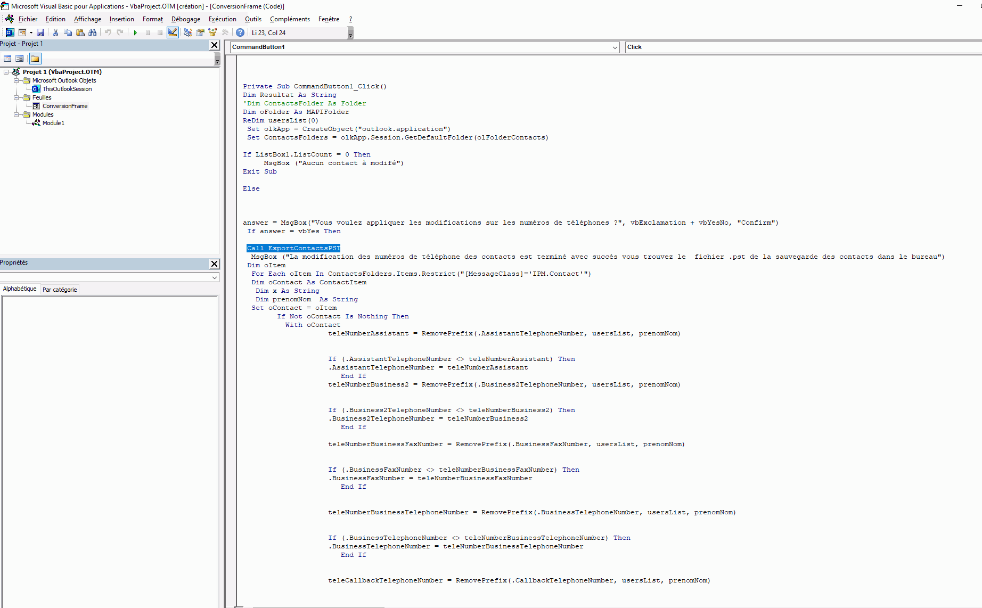Viewport: 982px width, 608px height.
Task: Click the Save project toolbar icon
Action: tap(40, 32)
